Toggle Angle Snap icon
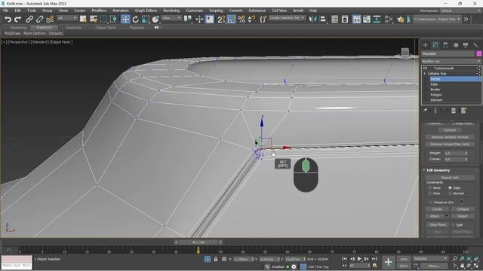The width and height of the screenshot is (483, 271). coord(232,20)
